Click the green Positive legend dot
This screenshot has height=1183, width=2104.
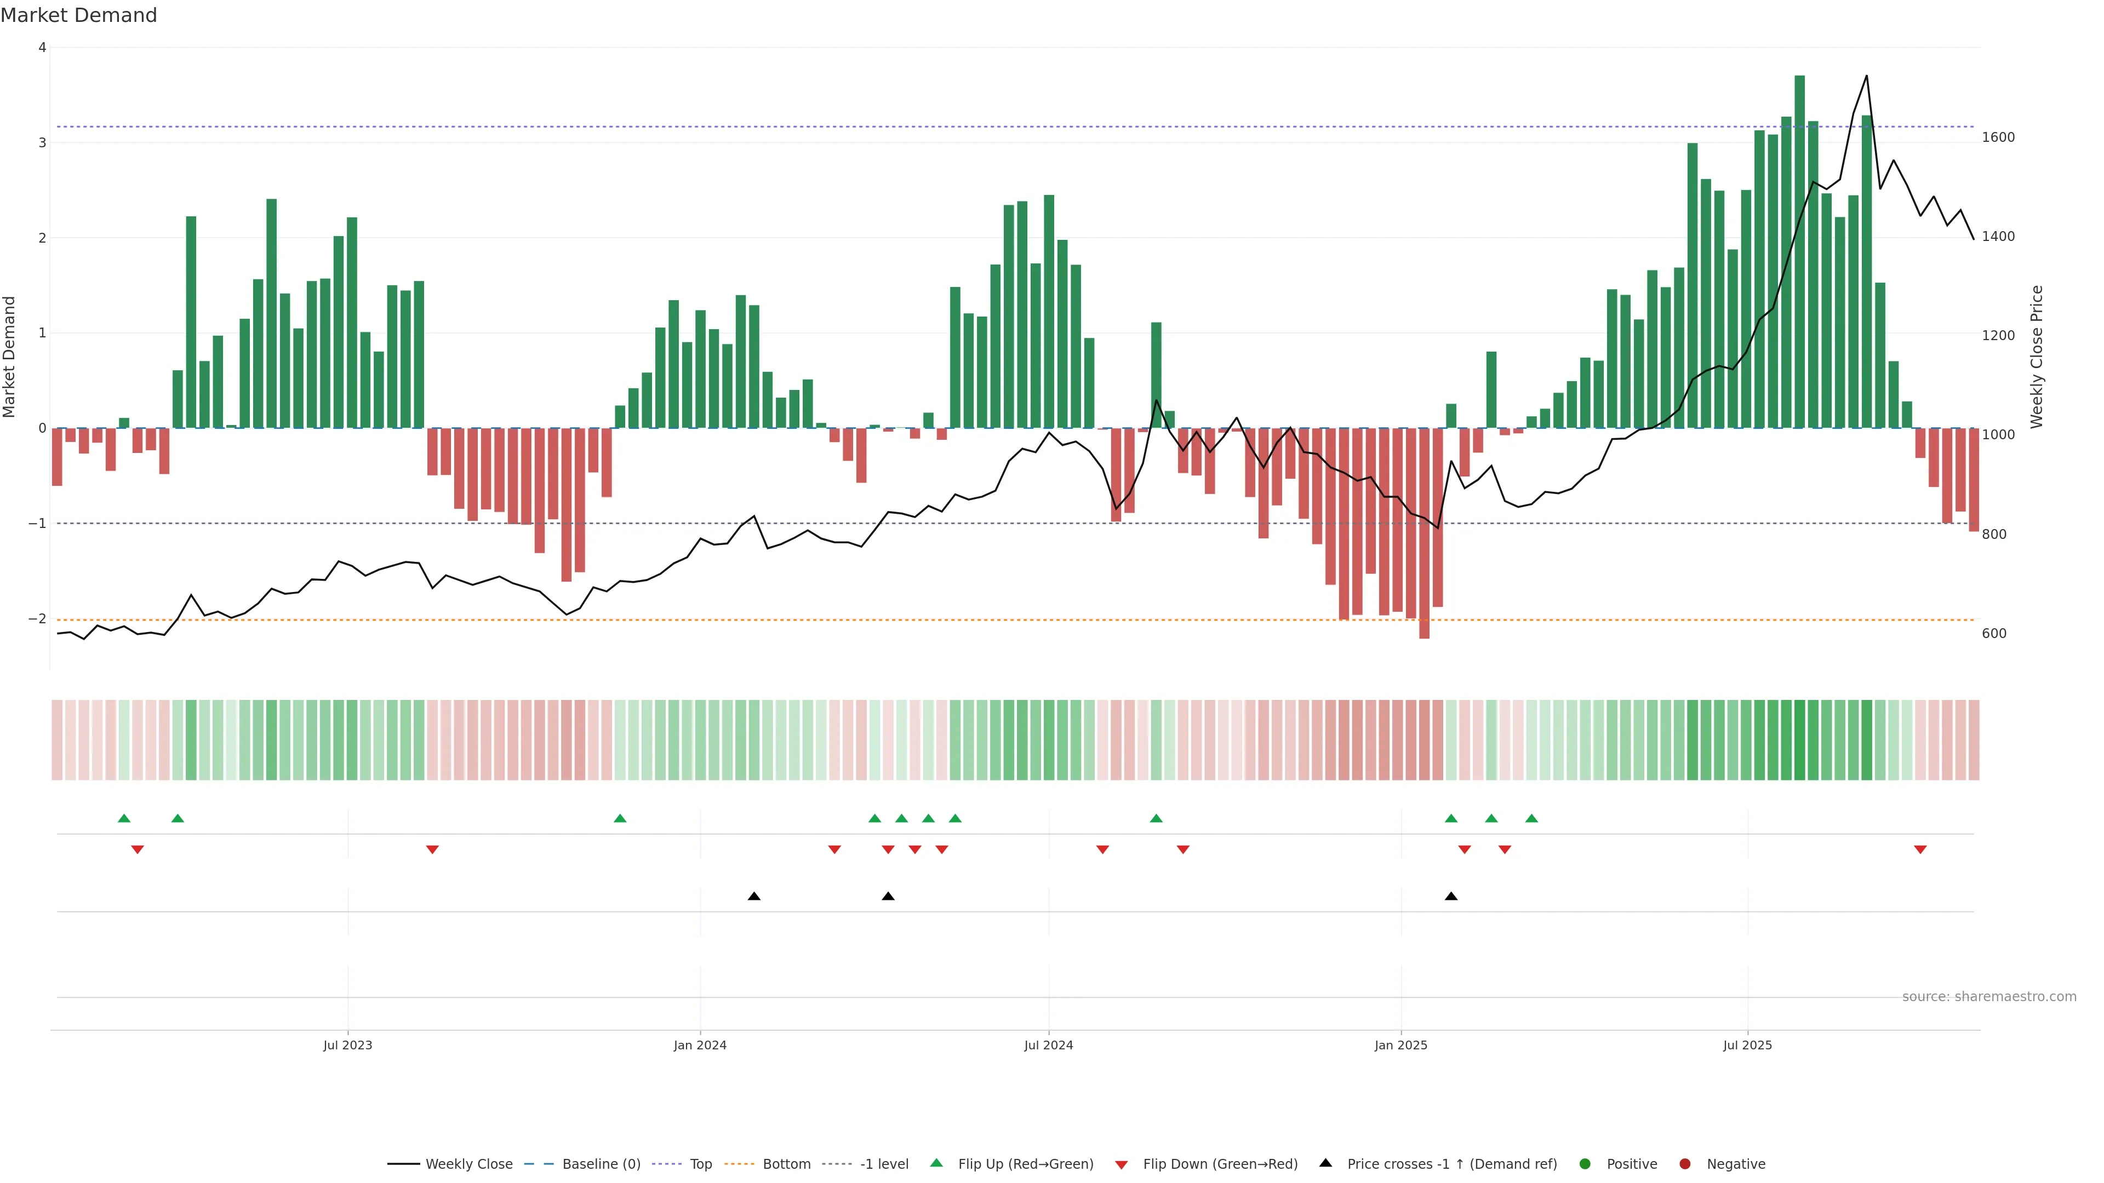point(1585,1163)
